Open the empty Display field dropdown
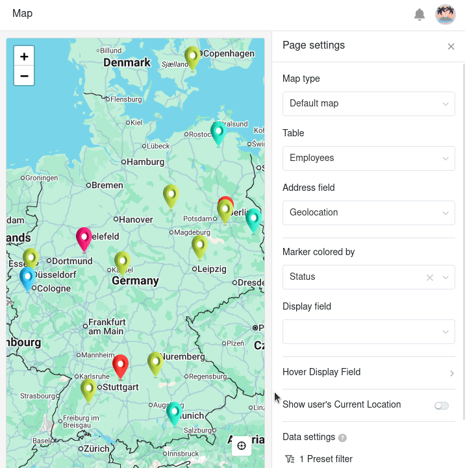Image resolution: width=465 pixels, height=468 pixels. point(368,332)
